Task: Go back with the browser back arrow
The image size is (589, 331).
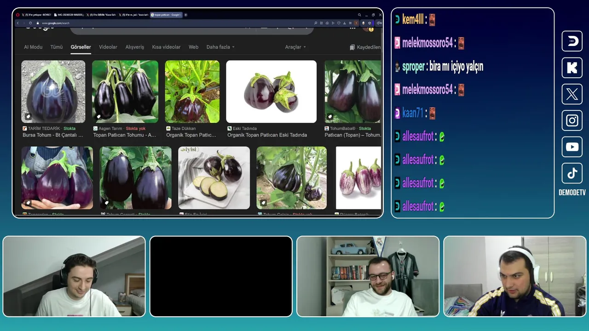Action: 18,23
